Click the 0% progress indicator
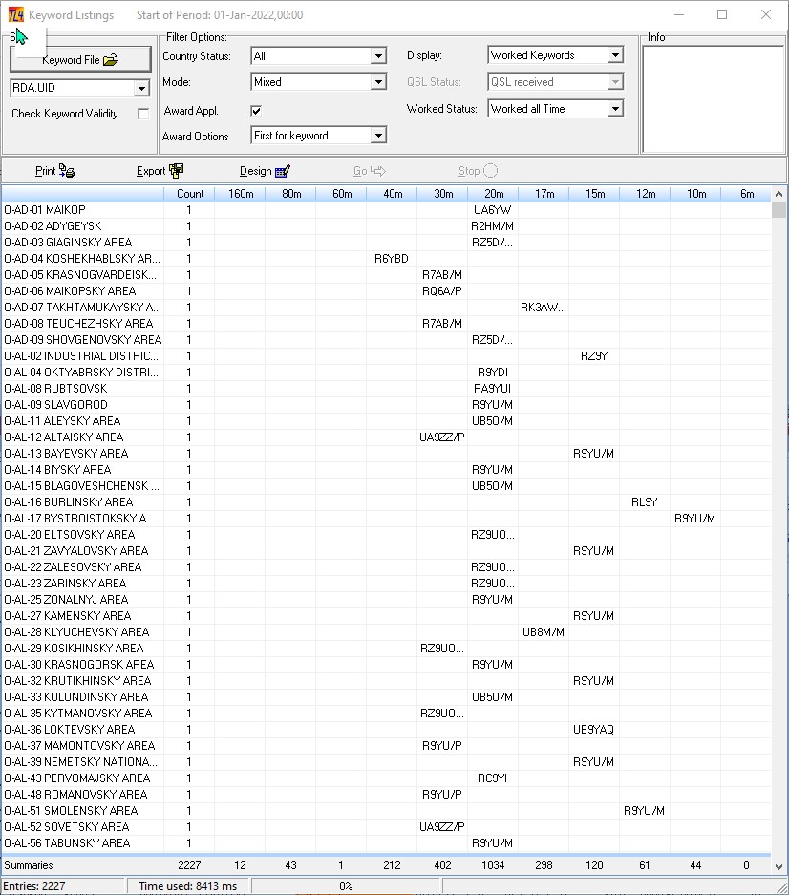 click(x=346, y=886)
